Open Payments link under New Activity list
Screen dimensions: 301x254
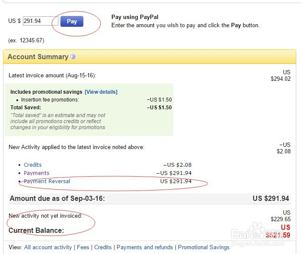tap(36, 173)
